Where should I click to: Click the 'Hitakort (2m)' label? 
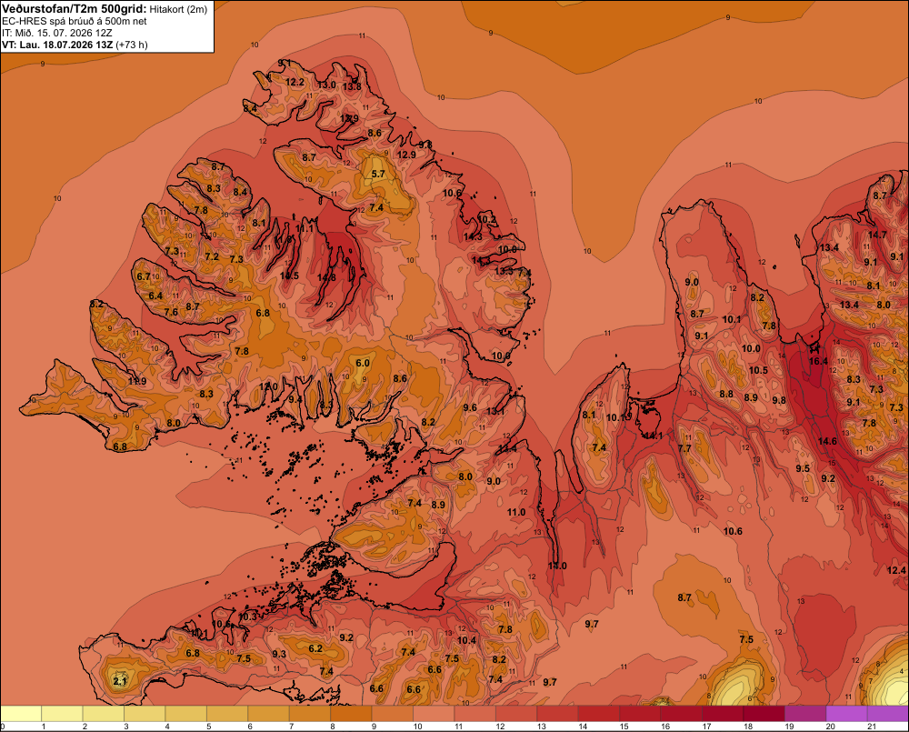click(178, 9)
